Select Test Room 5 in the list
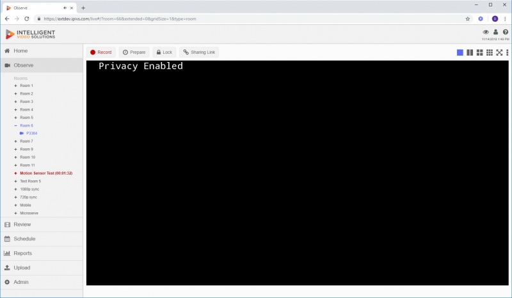512x298 pixels. (30, 181)
